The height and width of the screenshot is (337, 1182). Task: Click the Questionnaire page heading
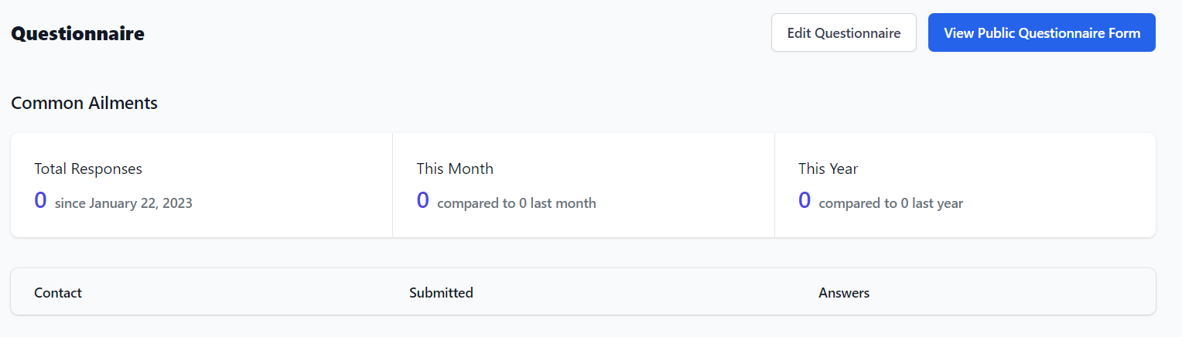point(77,34)
